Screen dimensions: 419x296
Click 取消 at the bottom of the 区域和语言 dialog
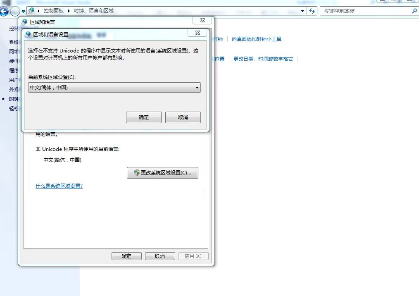(160, 256)
